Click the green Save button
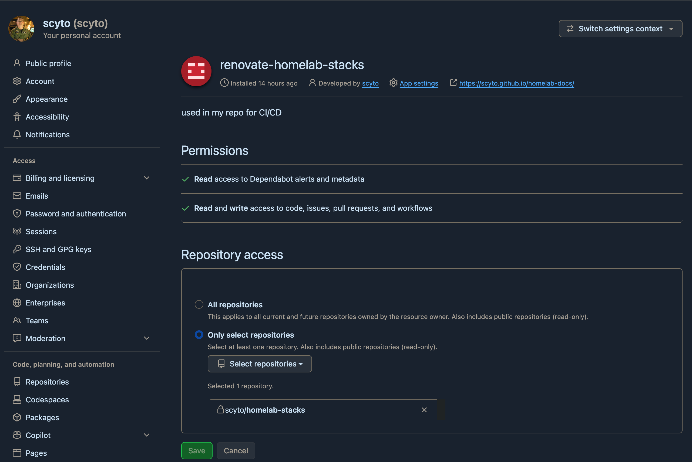Image resolution: width=692 pixels, height=462 pixels. coord(197,450)
